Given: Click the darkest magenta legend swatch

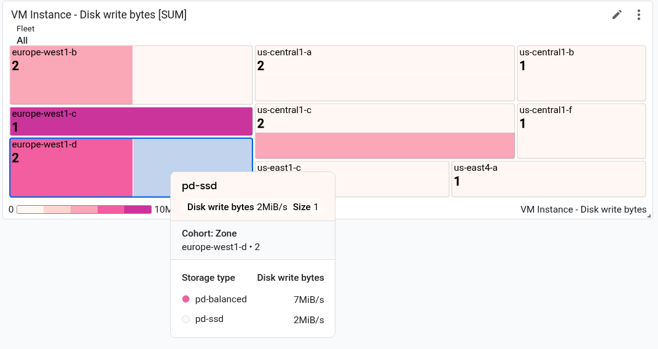Looking at the screenshot, I should pos(138,210).
